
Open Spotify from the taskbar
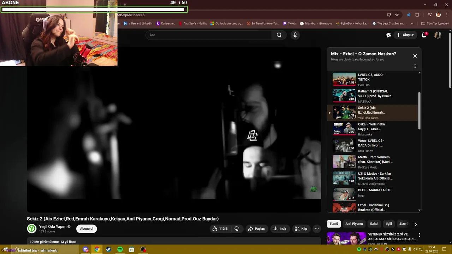(120, 249)
